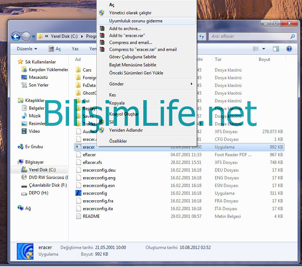Click the WinRAR icon beside Add to archive

[102, 29]
